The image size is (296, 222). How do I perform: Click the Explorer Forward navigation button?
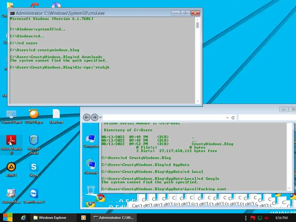click(95, 117)
